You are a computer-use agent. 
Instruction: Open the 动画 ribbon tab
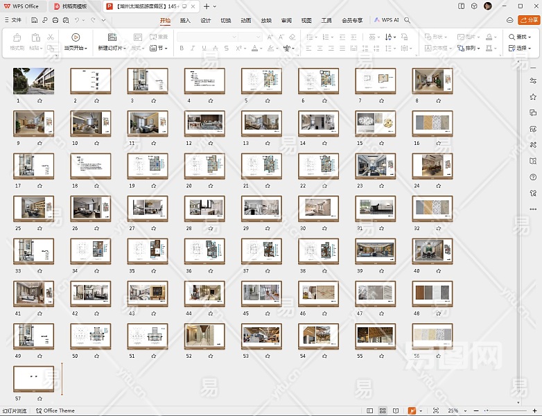(x=245, y=20)
